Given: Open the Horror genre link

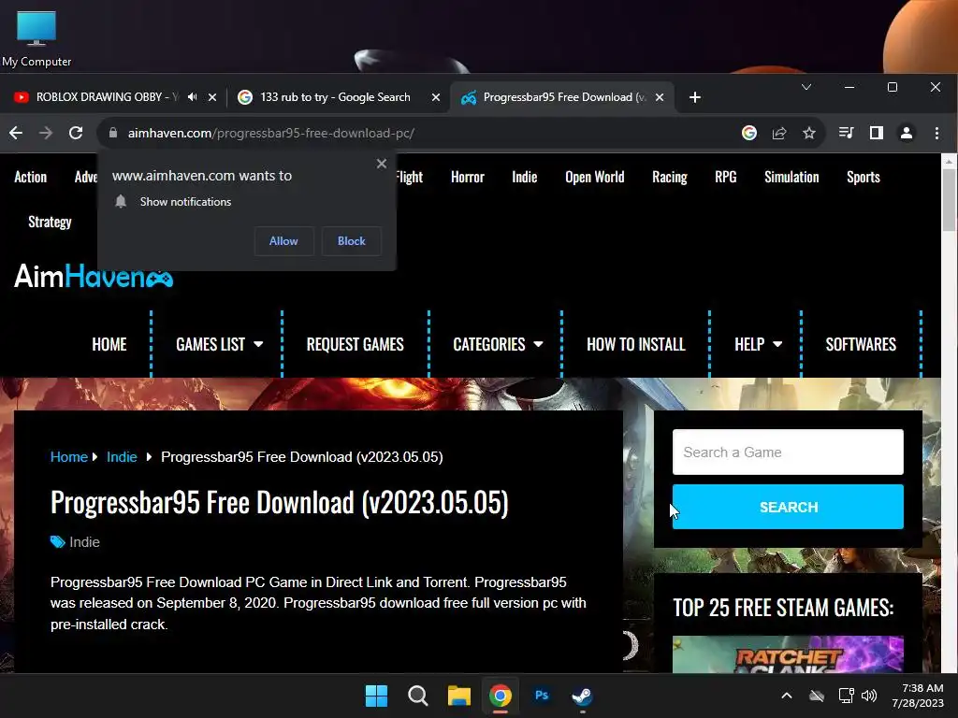Looking at the screenshot, I should tap(468, 177).
